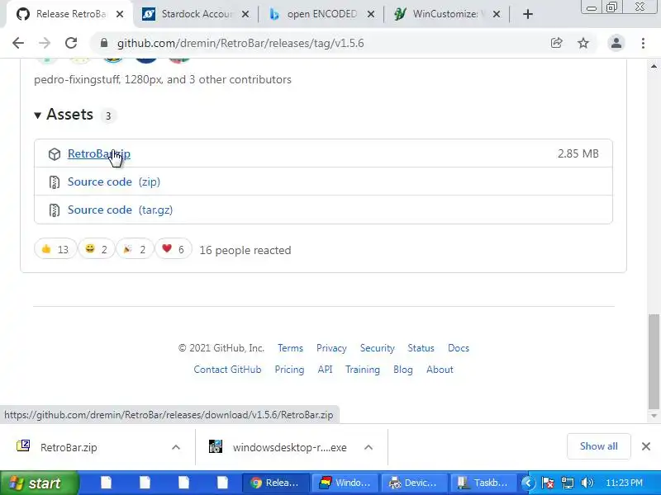Switch to 'Devic...' taskbar window

415,483
